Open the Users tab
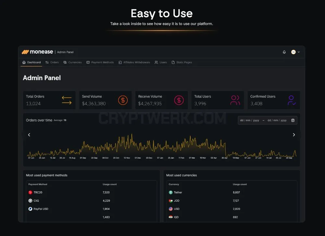Image resolution: width=325 pixels, height=236 pixels. coord(161,62)
